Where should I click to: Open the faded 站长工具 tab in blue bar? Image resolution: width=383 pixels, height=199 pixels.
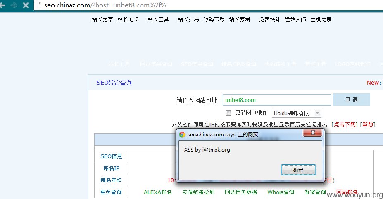coord(119,64)
